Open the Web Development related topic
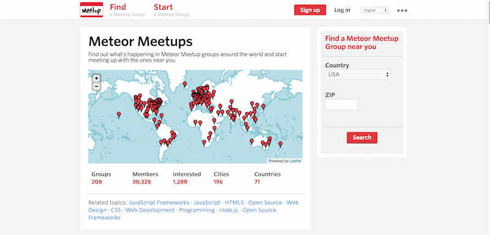Screen dimensions: 490x235 pos(150,210)
